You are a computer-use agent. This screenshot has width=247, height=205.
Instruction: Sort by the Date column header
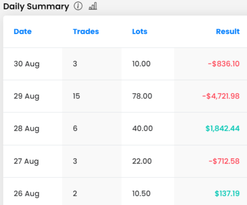23,32
